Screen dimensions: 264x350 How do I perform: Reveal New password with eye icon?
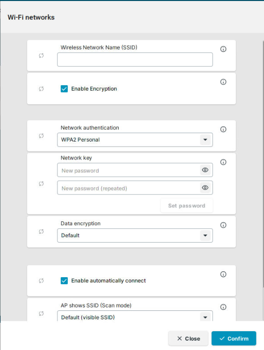(x=205, y=170)
